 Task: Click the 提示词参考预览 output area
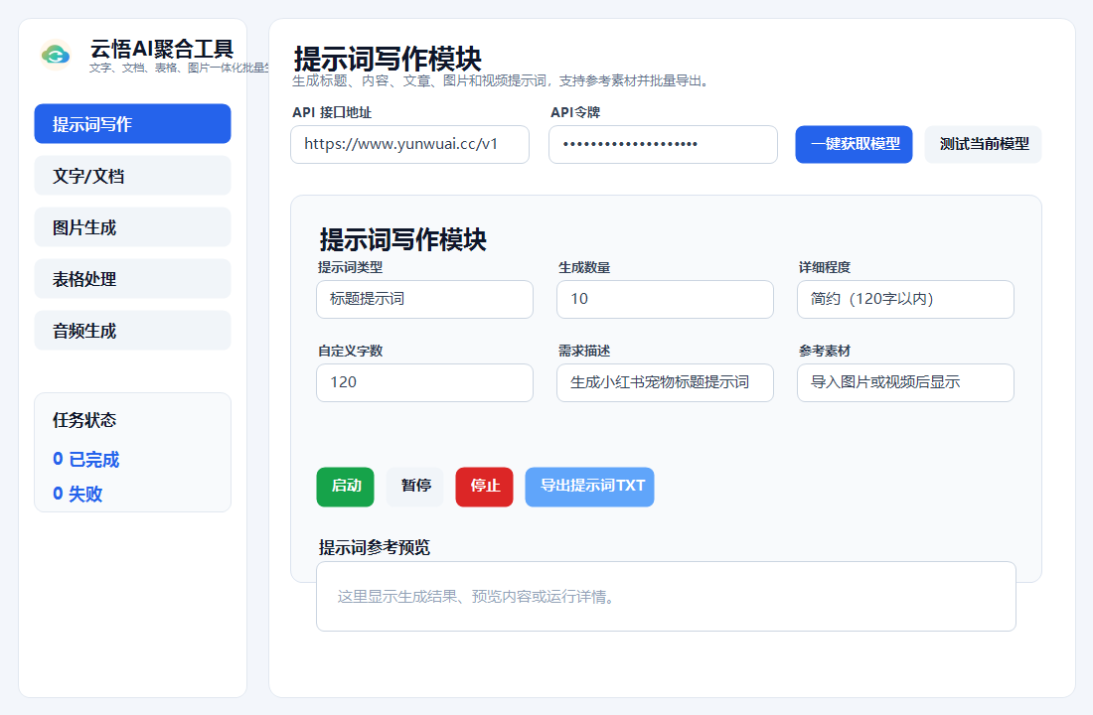(x=666, y=597)
